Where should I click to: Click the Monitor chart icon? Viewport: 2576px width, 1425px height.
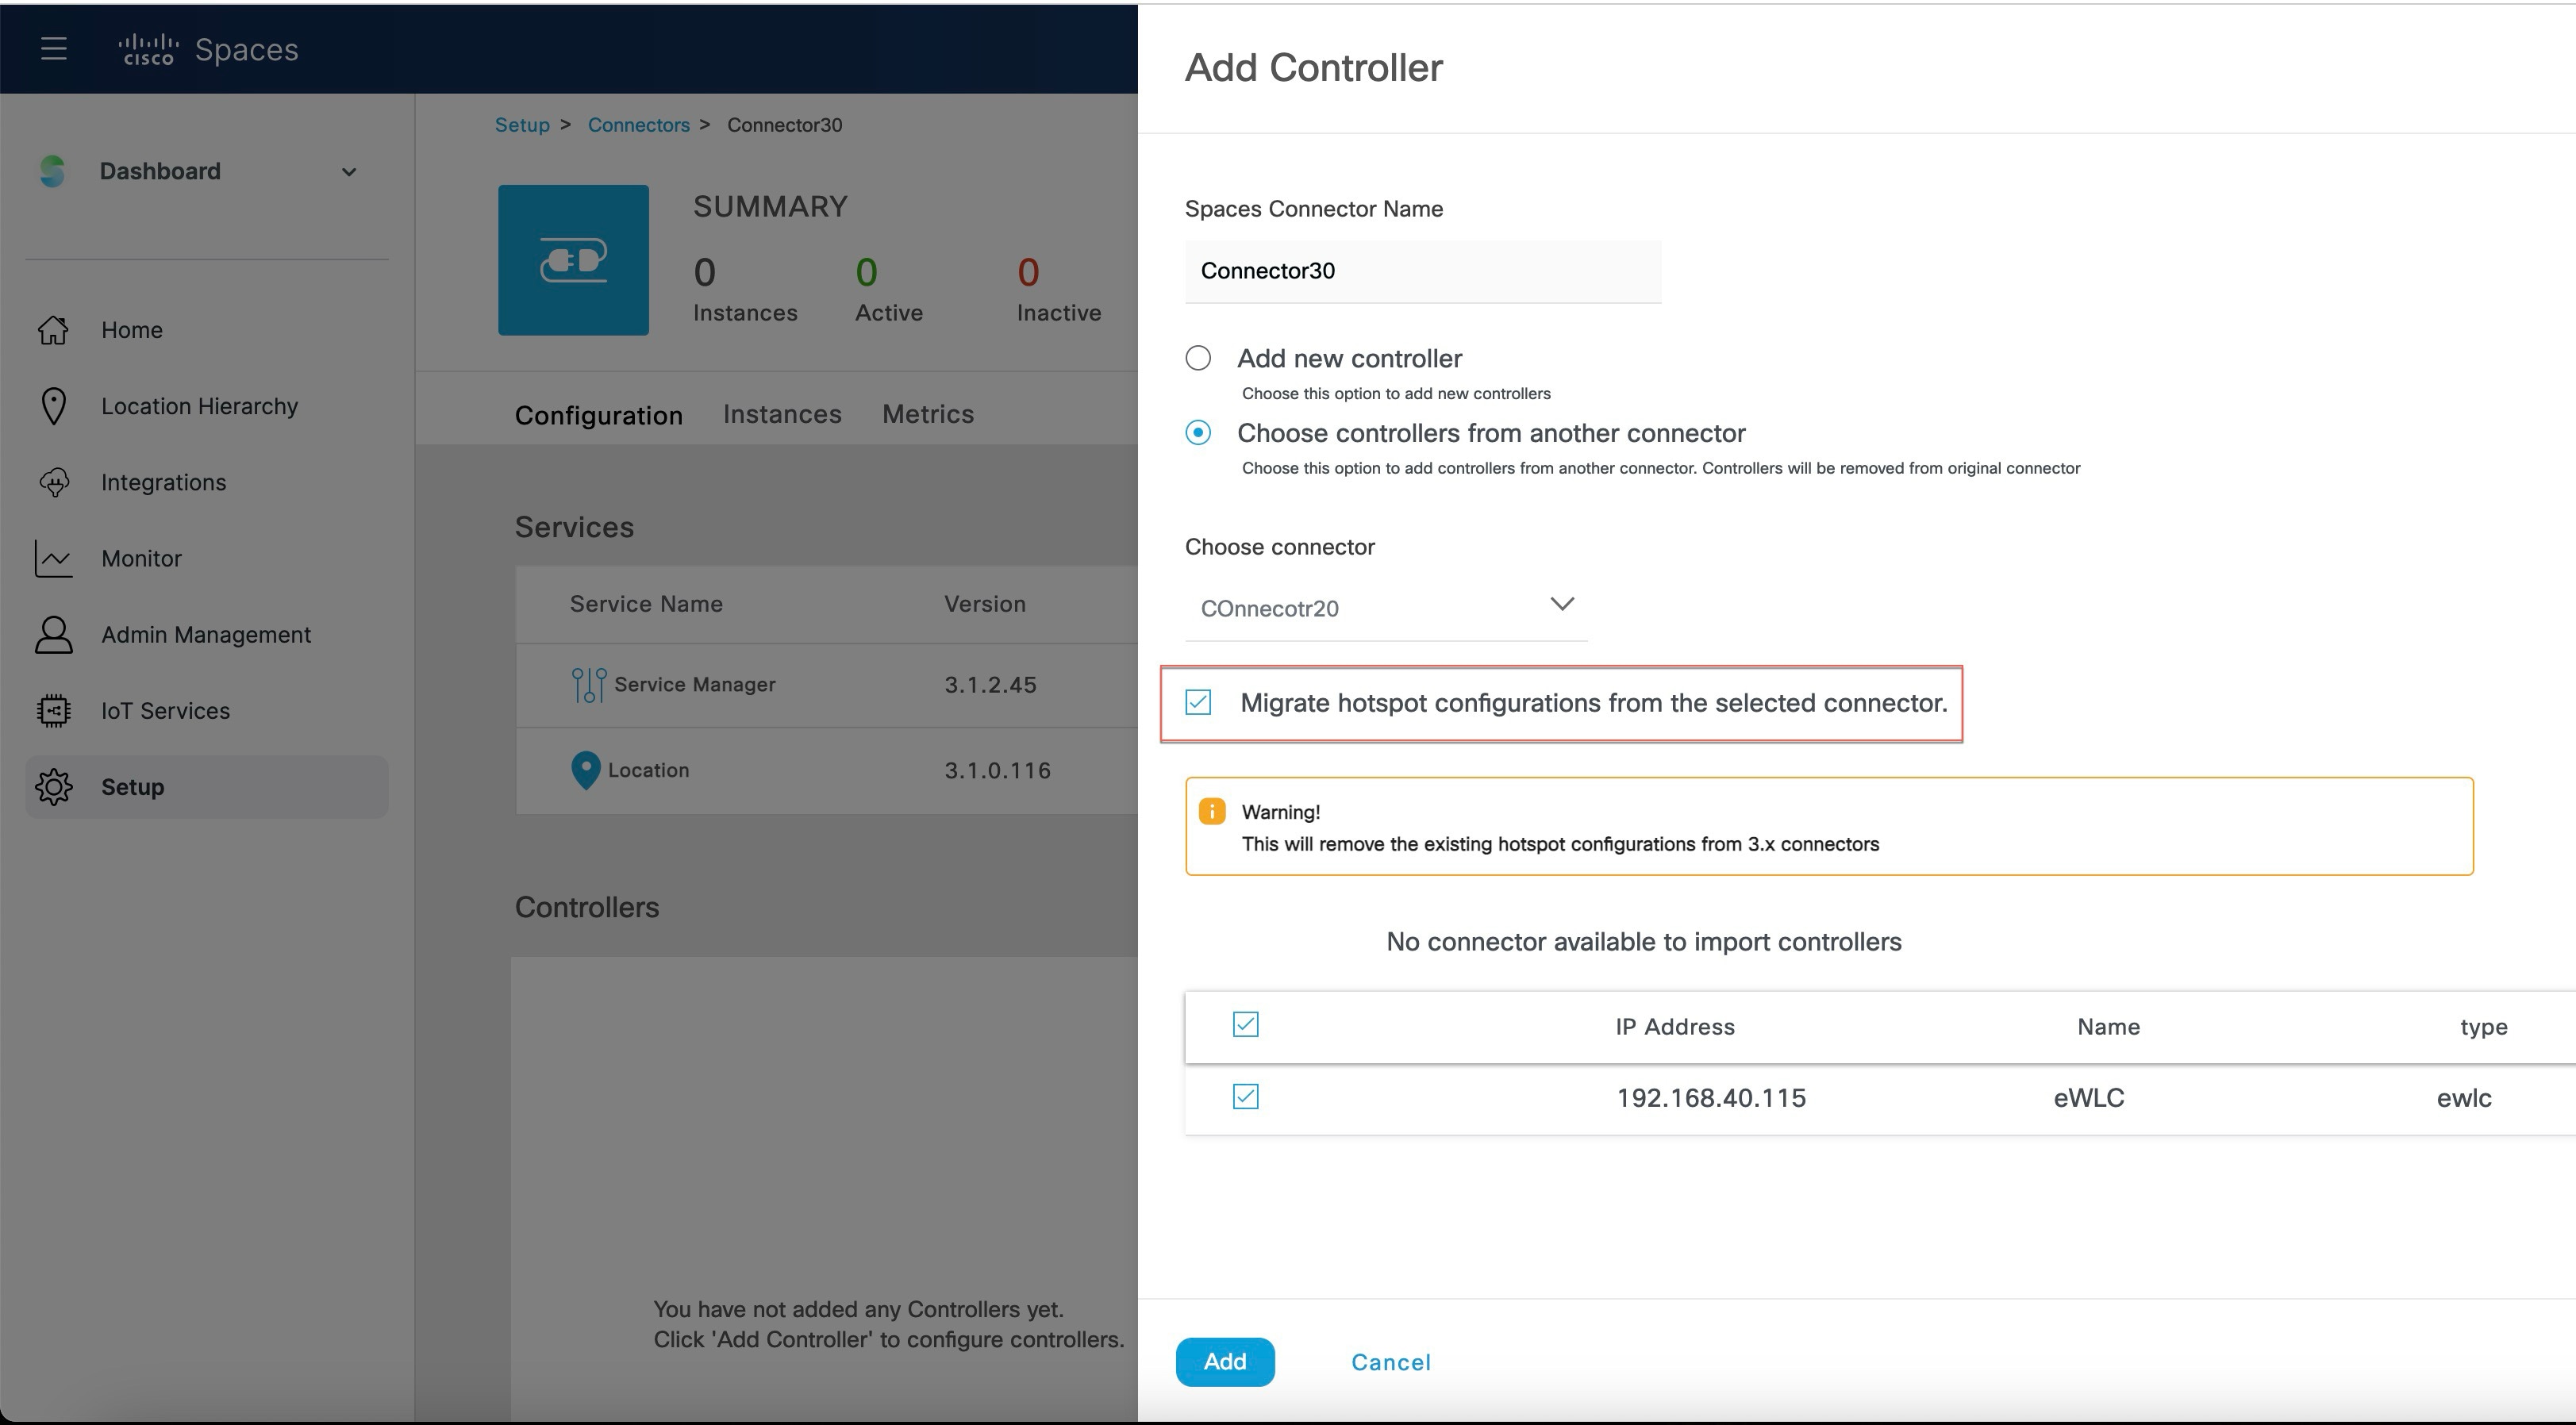coord(53,558)
